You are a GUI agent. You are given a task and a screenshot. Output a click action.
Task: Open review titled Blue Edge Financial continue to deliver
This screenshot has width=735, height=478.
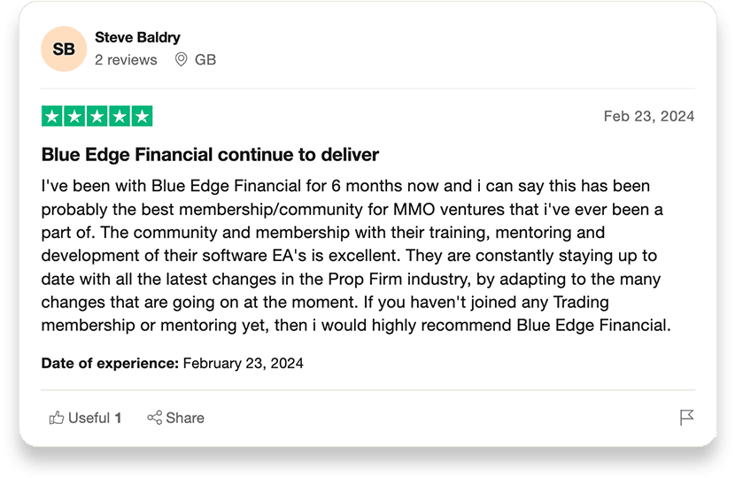click(210, 155)
